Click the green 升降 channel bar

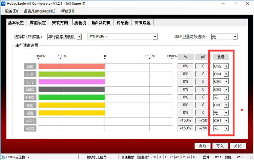click(71, 74)
